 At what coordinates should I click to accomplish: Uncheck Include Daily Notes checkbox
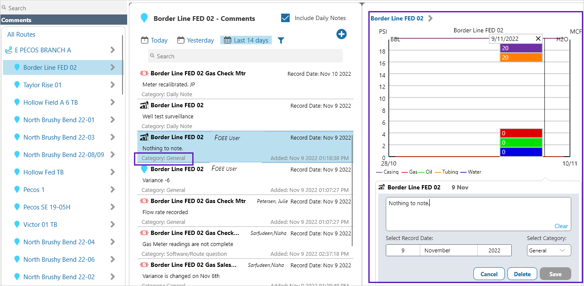pos(285,18)
